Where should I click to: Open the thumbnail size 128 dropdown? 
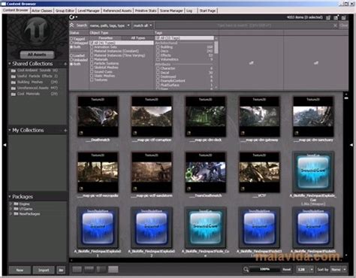pyautogui.click(x=305, y=270)
